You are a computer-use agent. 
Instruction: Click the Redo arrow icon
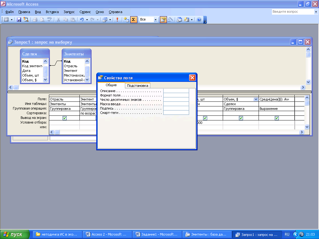(92, 20)
